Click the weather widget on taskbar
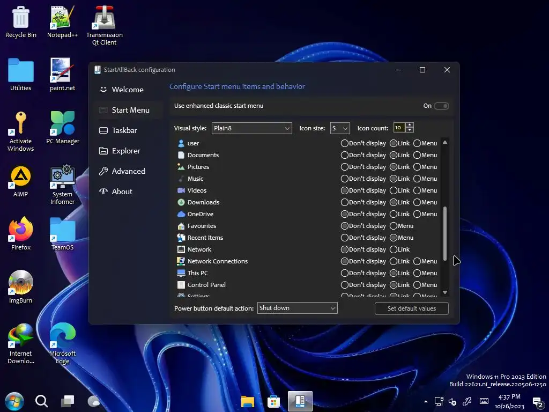 [94, 401]
